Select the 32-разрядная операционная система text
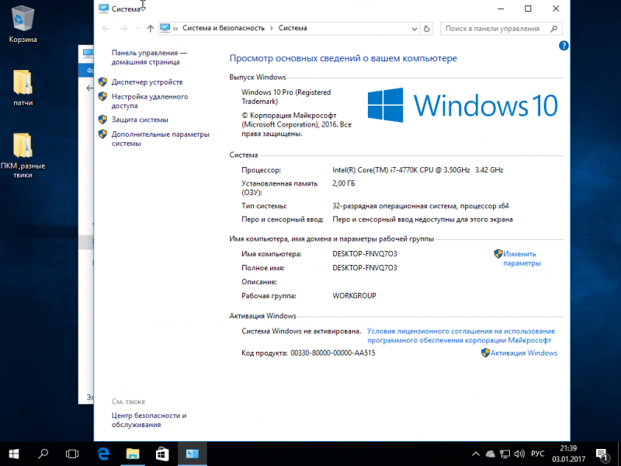The height and width of the screenshot is (466, 621). pos(421,206)
